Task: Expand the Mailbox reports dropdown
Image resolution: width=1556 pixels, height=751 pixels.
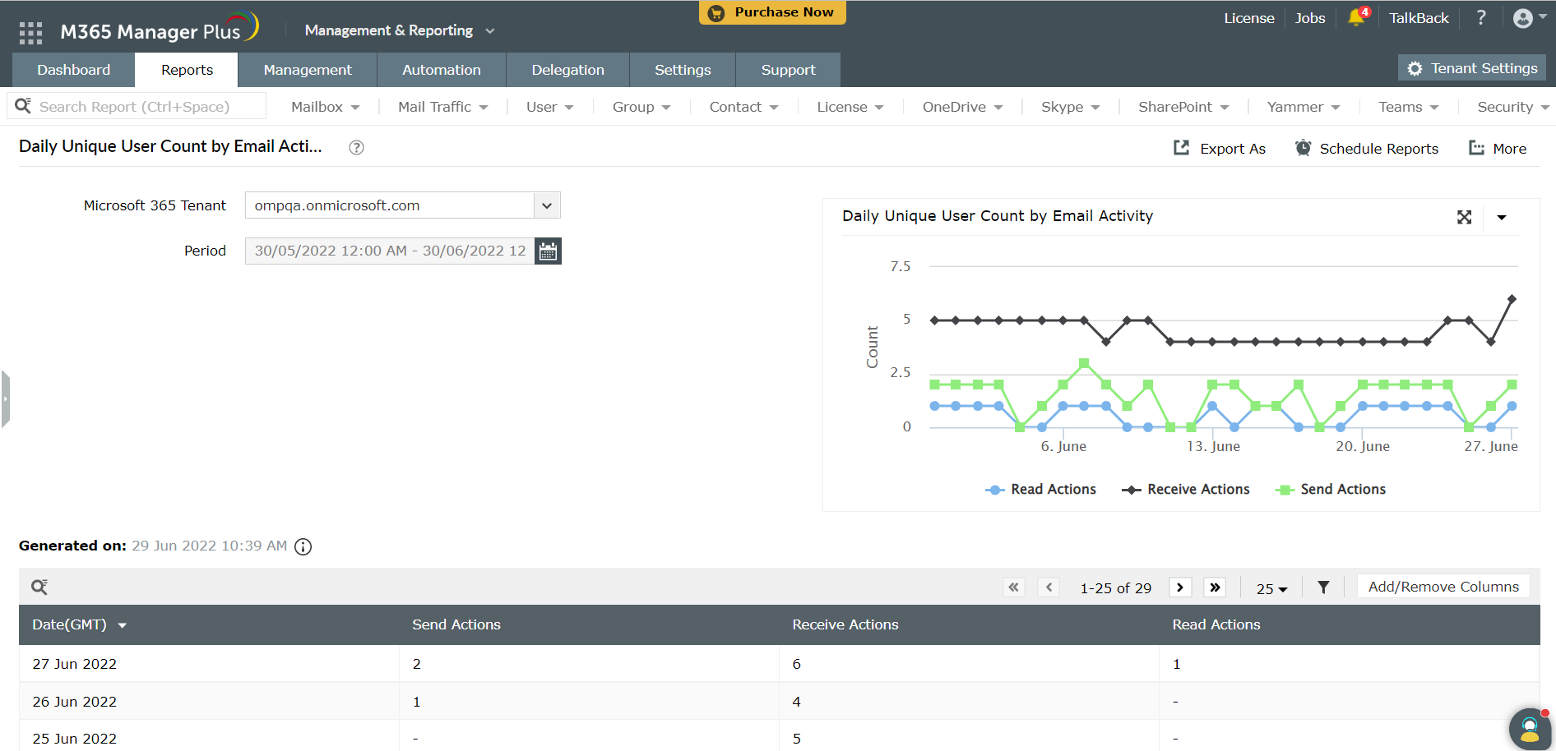Action: (326, 108)
